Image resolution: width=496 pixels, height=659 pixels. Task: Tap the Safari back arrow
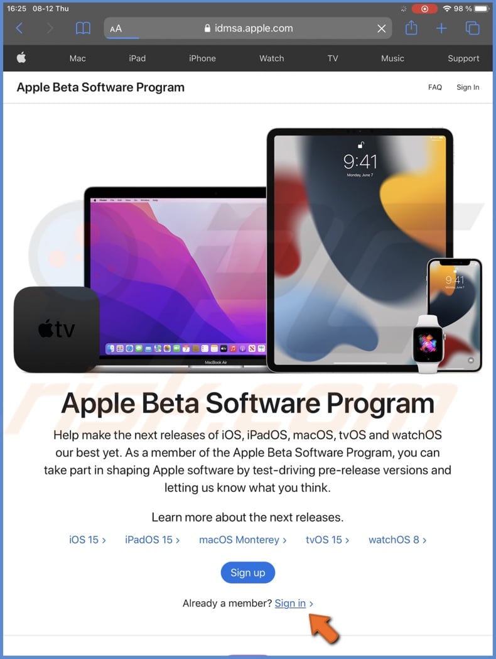(x=19, y=28)
